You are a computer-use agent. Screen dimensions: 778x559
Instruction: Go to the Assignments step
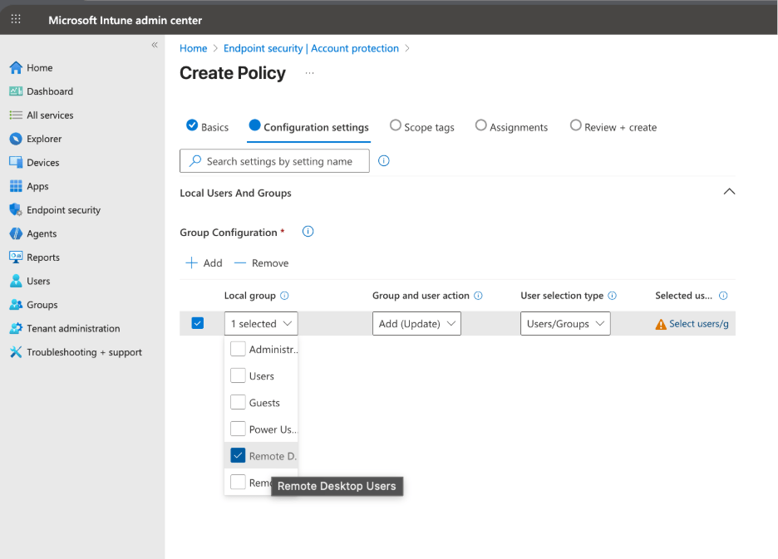click(x=519, y=126)
